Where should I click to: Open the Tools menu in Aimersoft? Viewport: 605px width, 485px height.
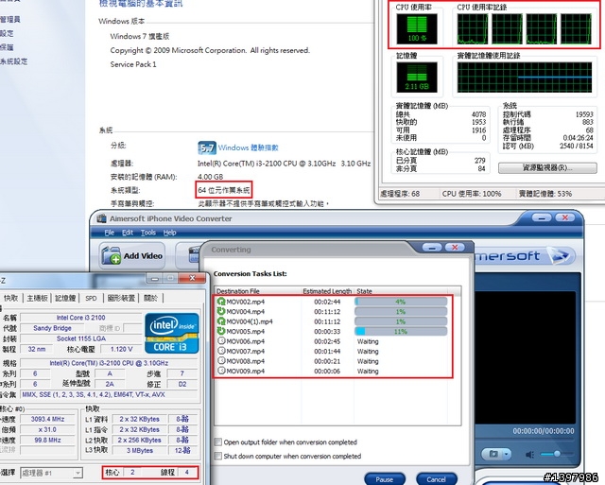[148, 233]
